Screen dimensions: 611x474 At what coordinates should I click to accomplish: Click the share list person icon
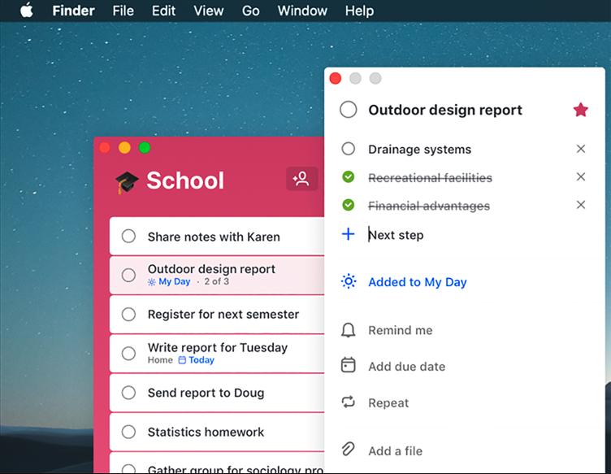301,179
